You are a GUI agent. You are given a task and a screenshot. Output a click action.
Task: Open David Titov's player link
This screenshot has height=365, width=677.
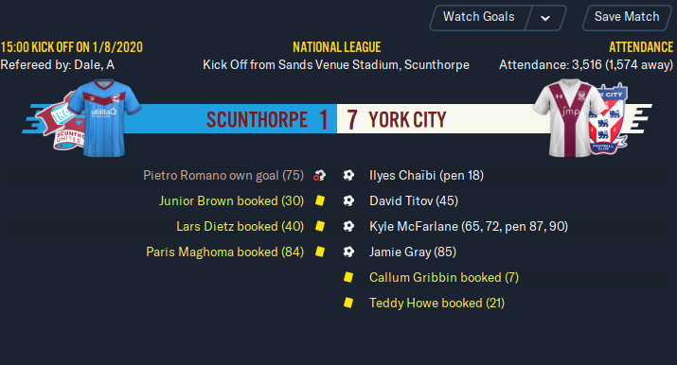(414, 200)
